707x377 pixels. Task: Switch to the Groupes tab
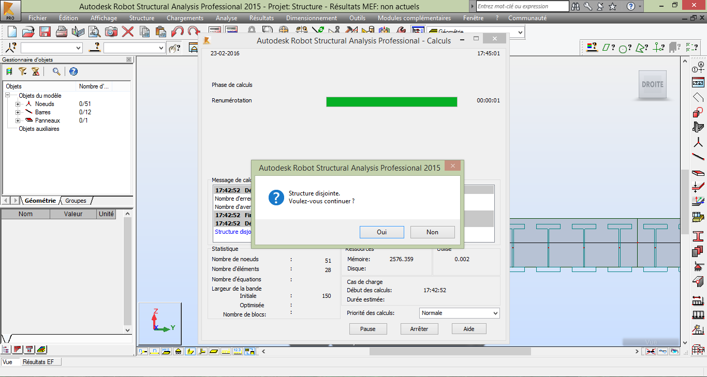click(76, 201)
